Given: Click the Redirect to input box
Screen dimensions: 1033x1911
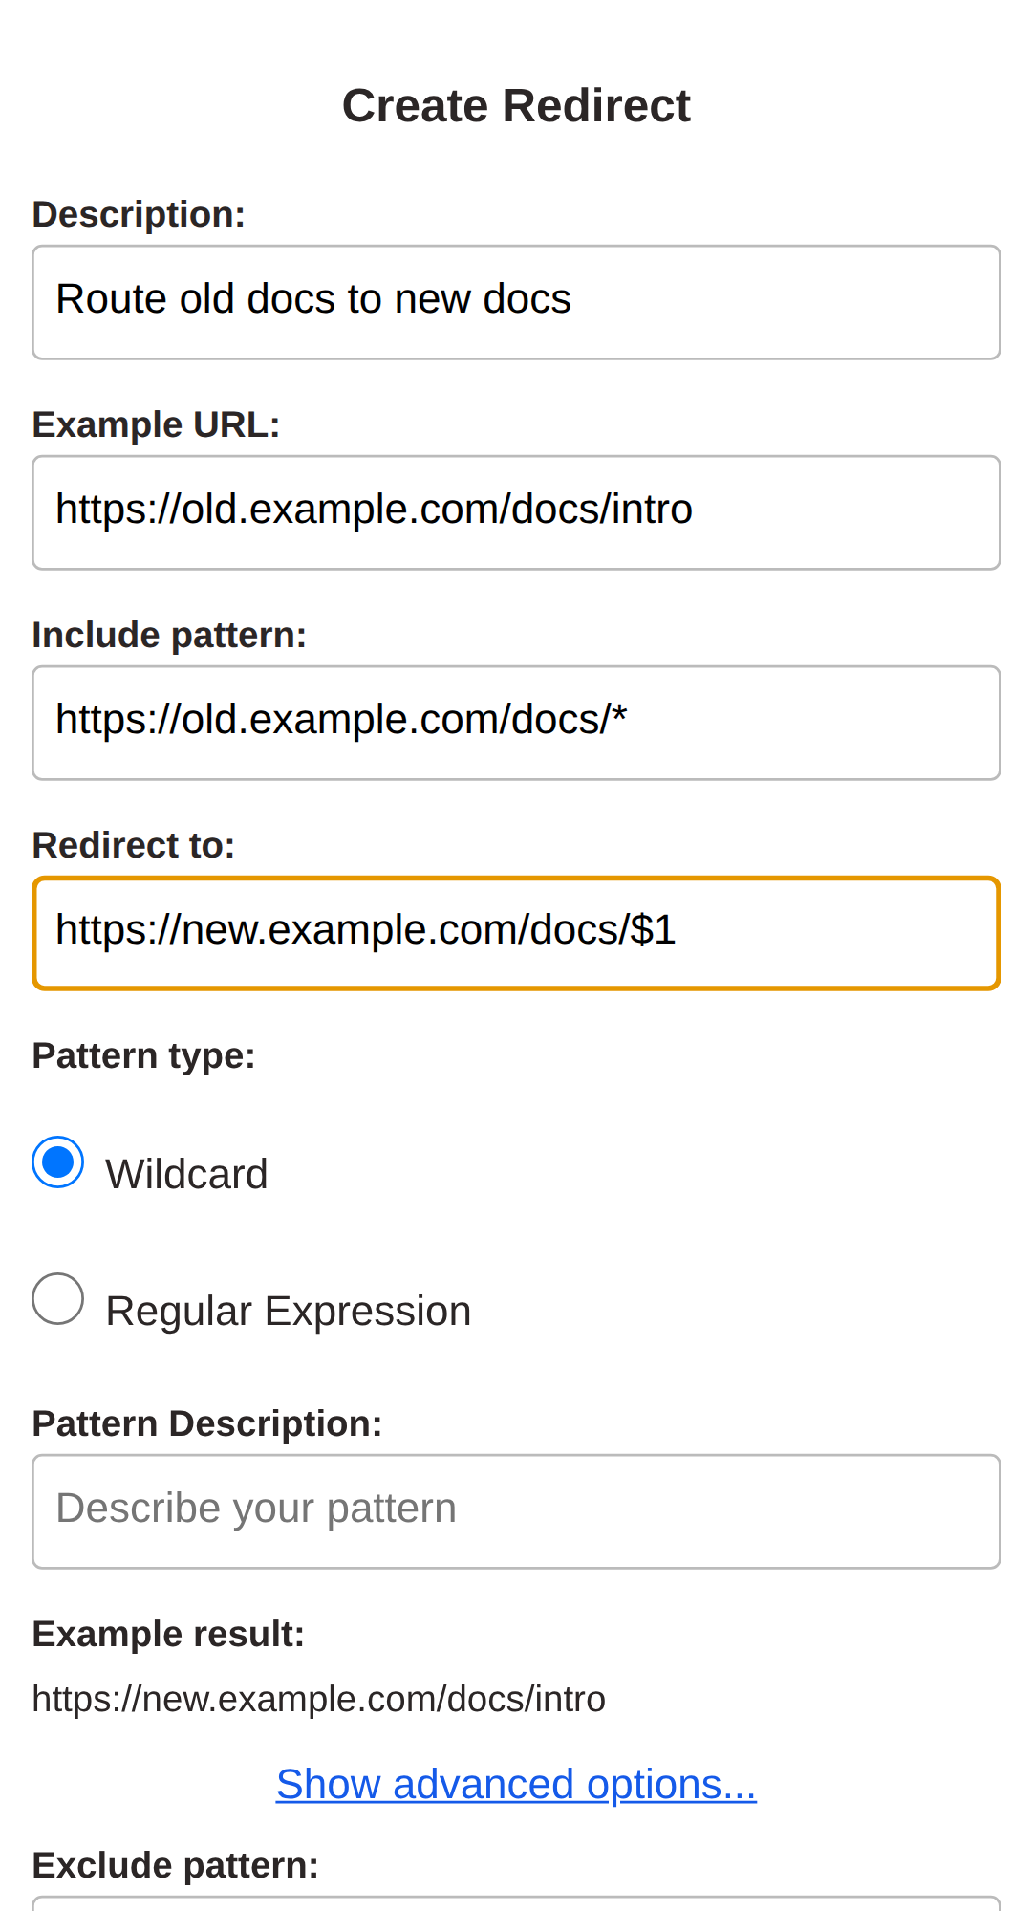Looking at the screenshot, I should click(516, 933).
